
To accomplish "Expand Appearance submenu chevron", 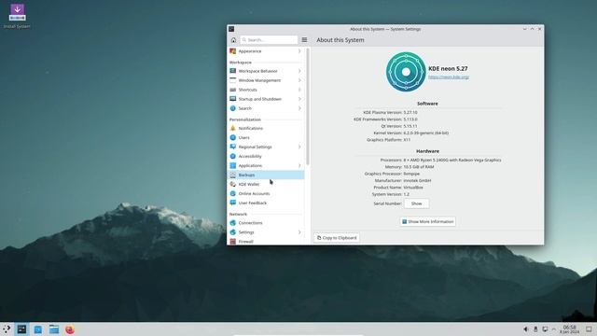I will click(299, 51).
